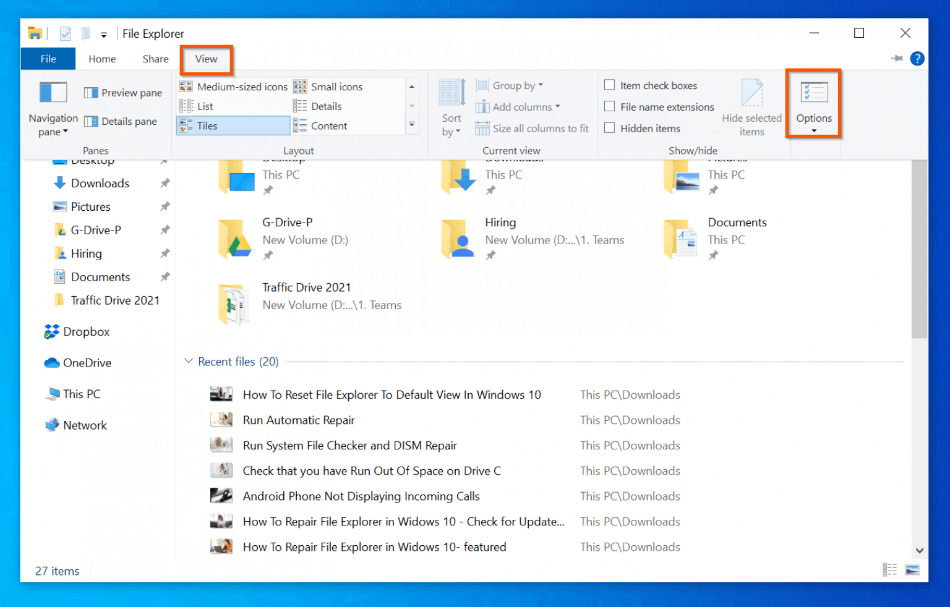Open Dropbox from the sidebar
The width and height of the screenshot is (950, 607).
click(85, 331)
